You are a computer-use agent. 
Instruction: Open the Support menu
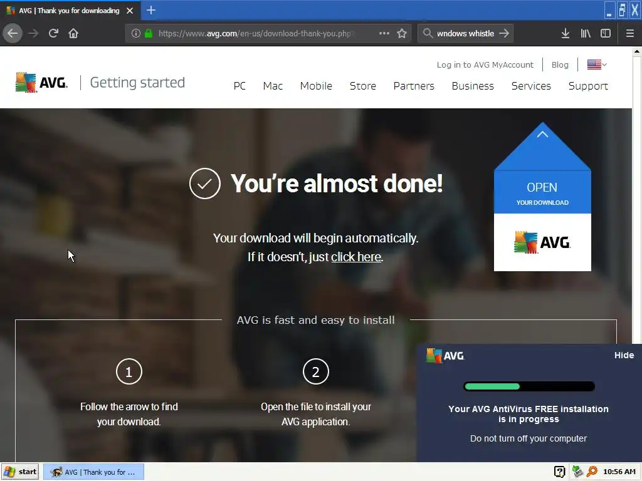[x=588, y=86]
